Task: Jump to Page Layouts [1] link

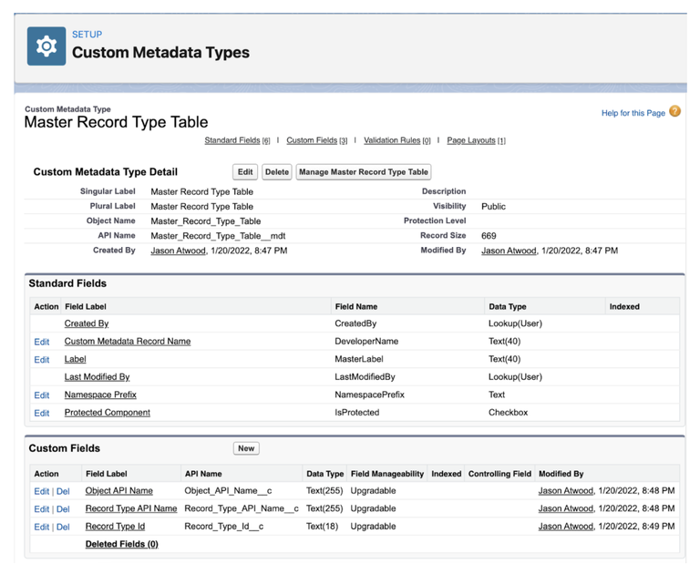Action: tap(476, 140)
